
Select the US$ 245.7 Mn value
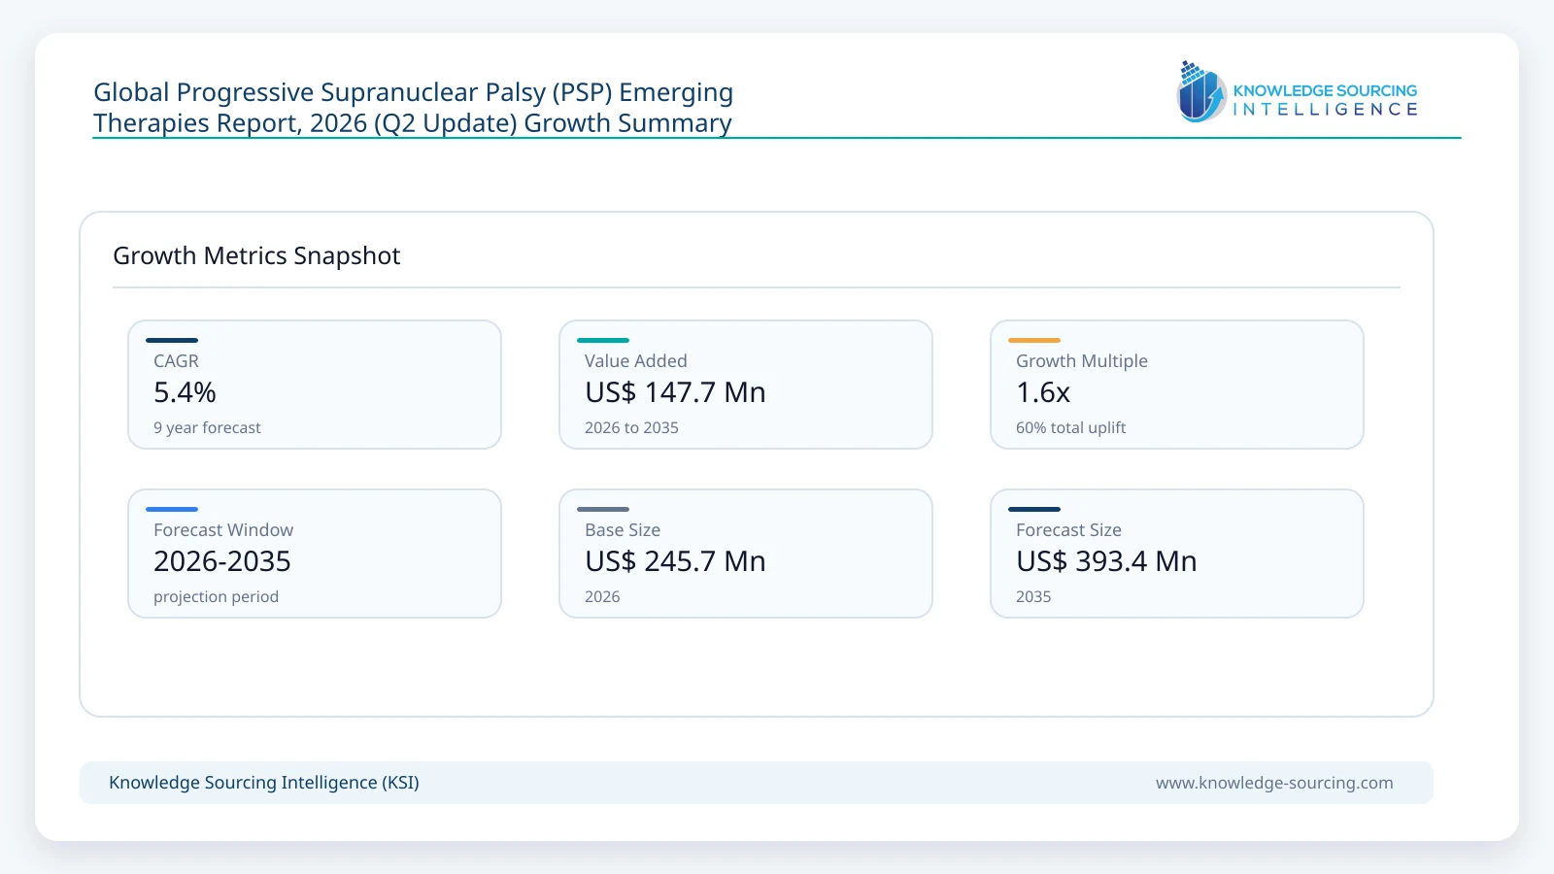tap(675, 561)
